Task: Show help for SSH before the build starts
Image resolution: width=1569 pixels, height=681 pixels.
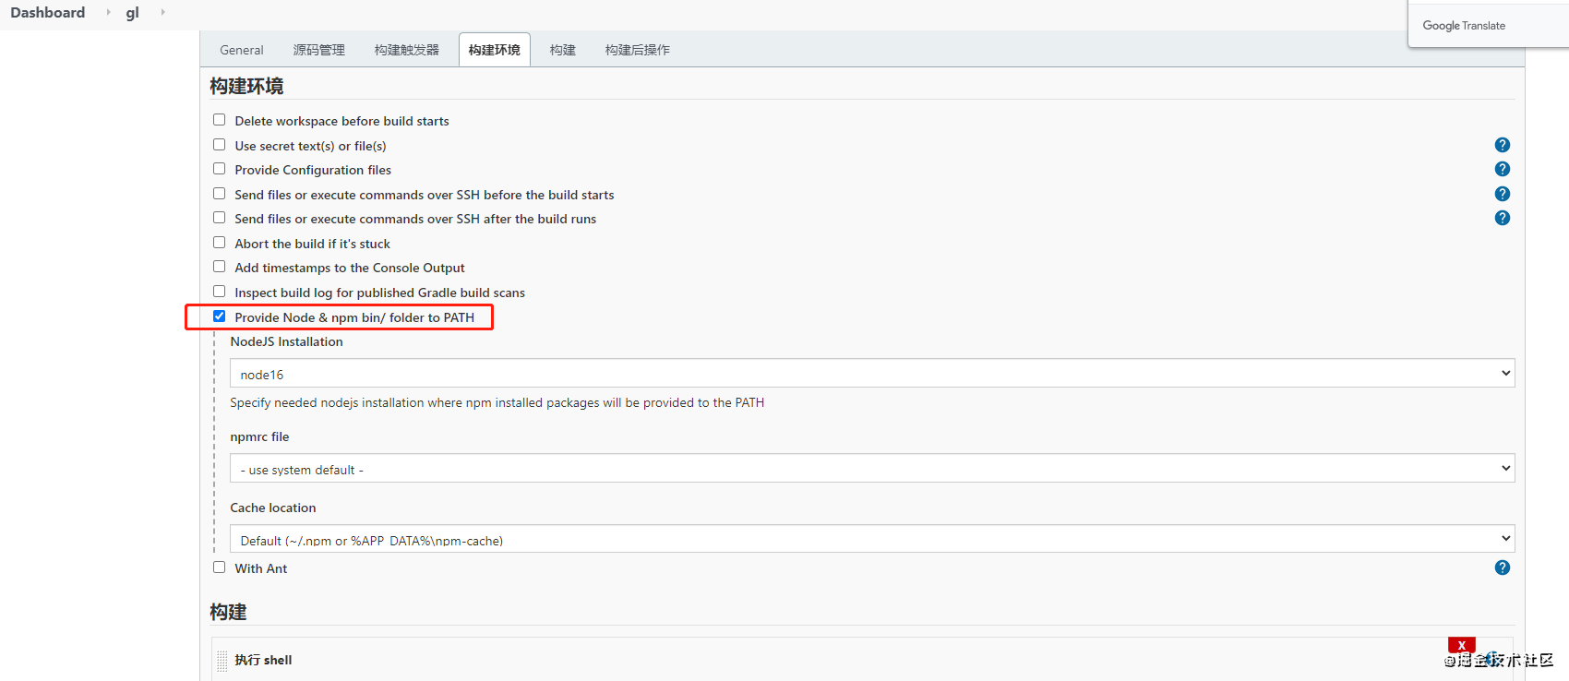Action: click(1502, 194)
